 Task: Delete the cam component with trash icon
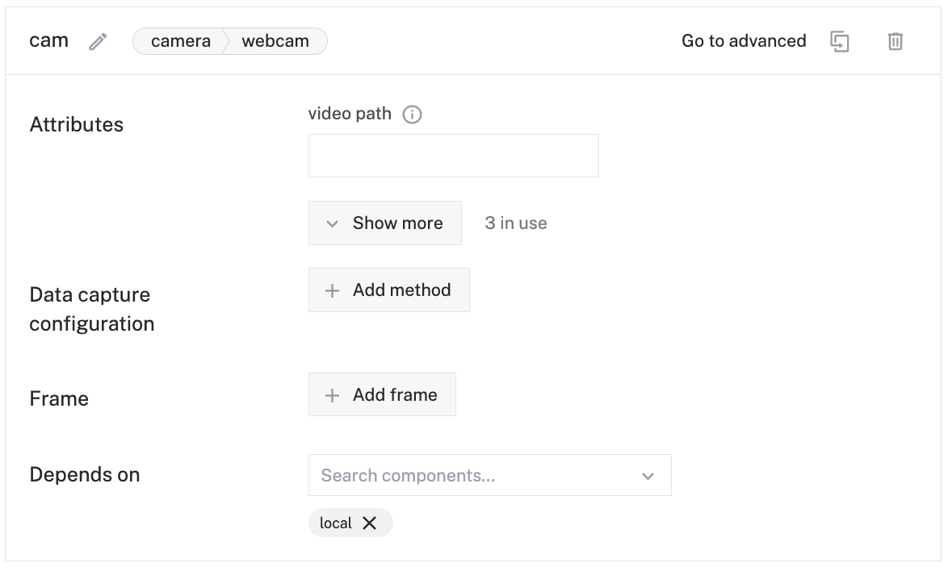coord(896,42)
